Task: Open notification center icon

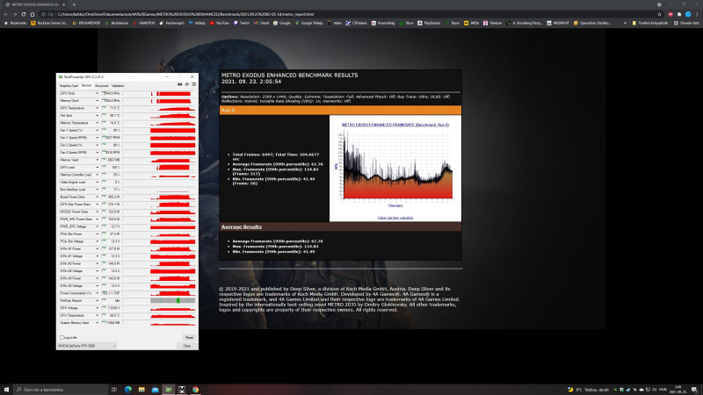Action: tap(694, 390)
